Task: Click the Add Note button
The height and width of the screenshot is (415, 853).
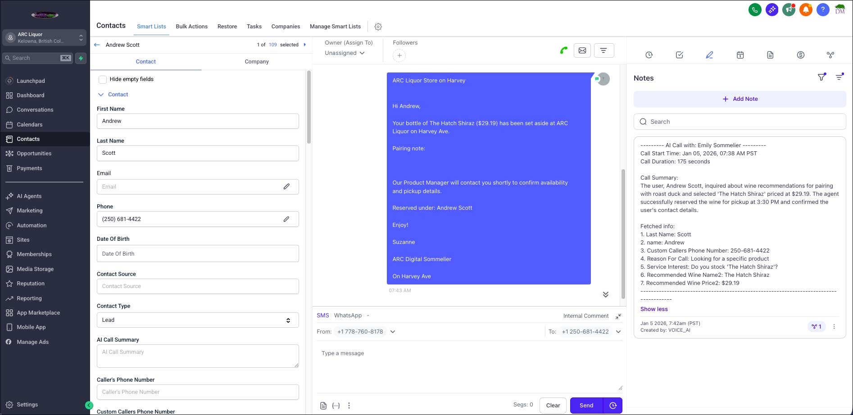Action: 740,99
